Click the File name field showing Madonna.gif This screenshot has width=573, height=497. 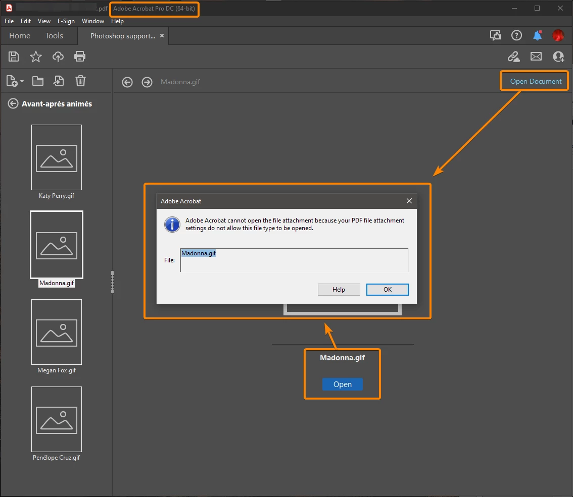click(x=294, y=260)
